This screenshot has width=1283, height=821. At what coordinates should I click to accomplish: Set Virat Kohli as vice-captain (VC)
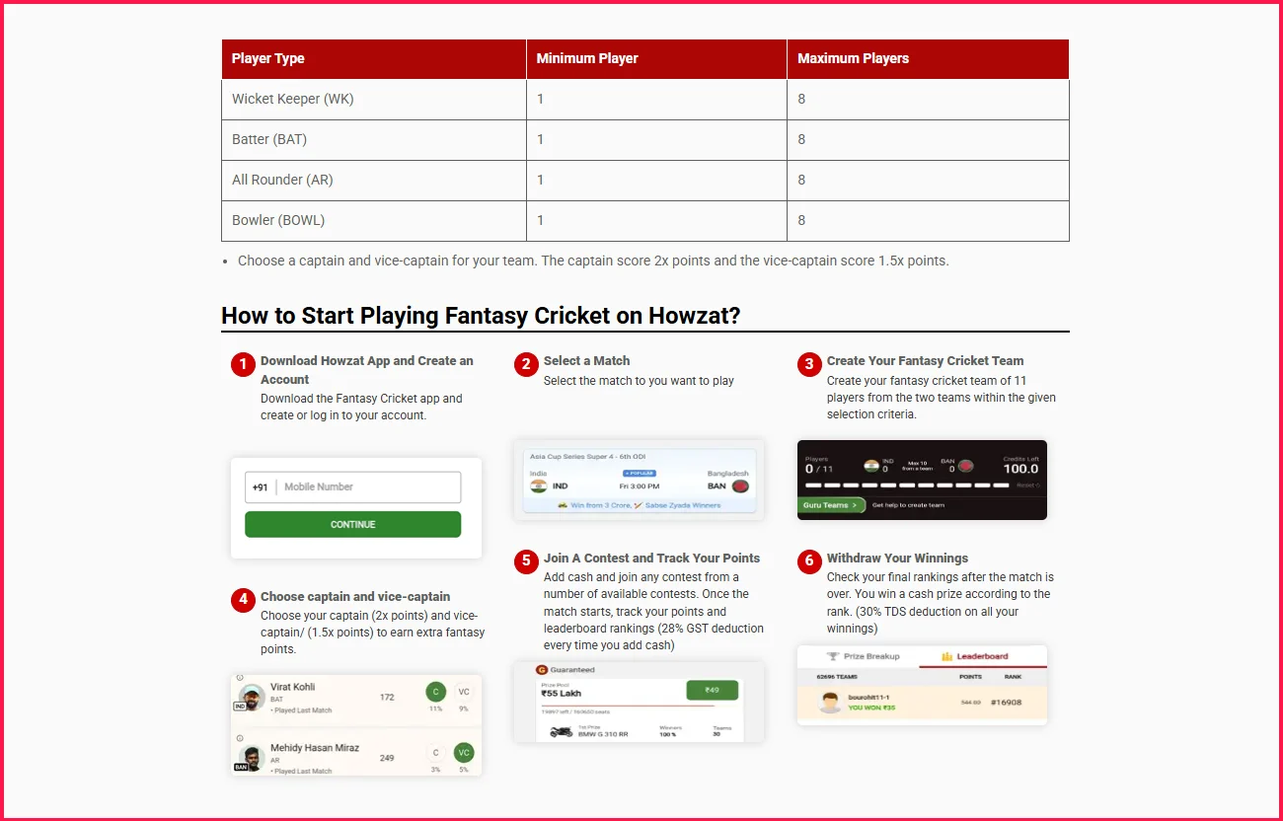click(x=464, y=693)
